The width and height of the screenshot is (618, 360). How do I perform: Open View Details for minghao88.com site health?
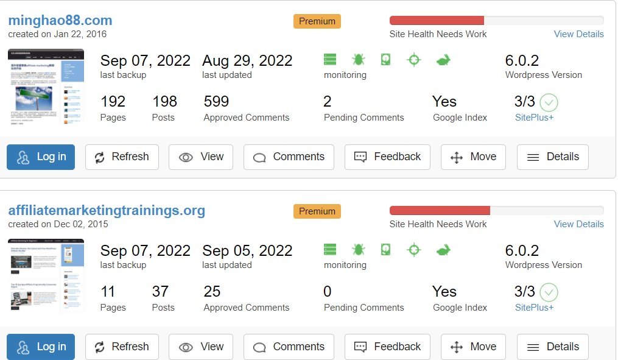[578, 34]
